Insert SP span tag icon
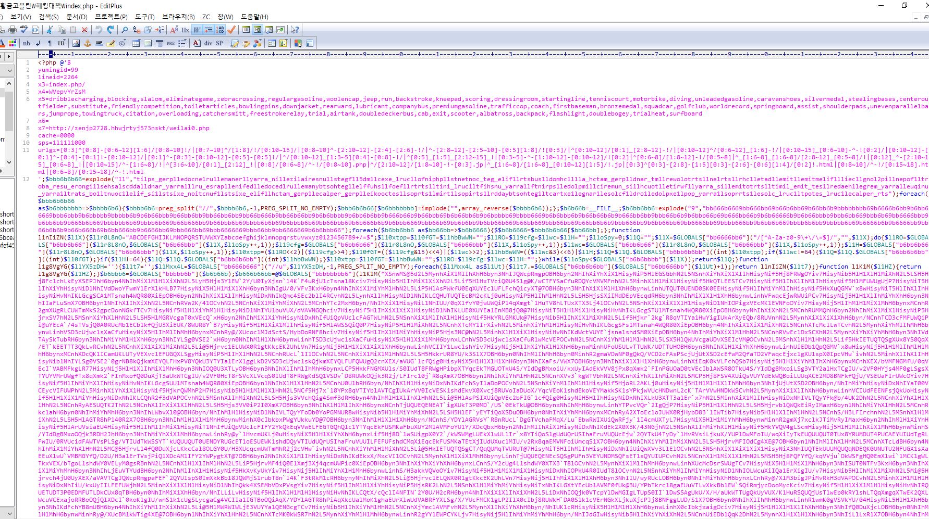Image resolution: width=929 pixels, height=519 pixels. [x=219, y=43]
